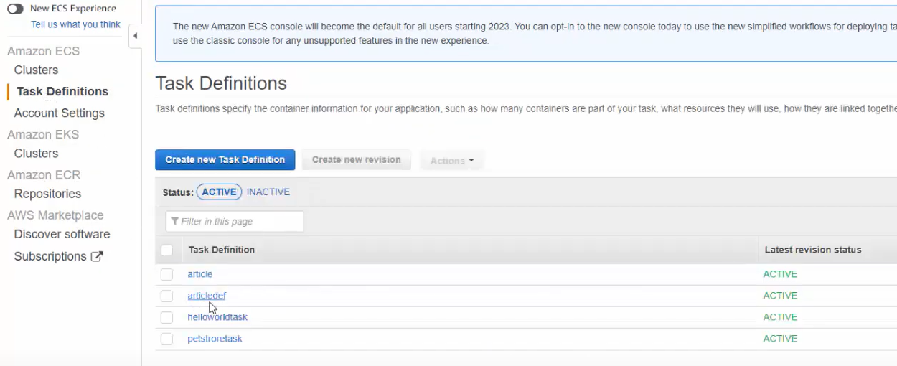
Task: Toggle the New ECS Experience switch
Action: (15, 9)
